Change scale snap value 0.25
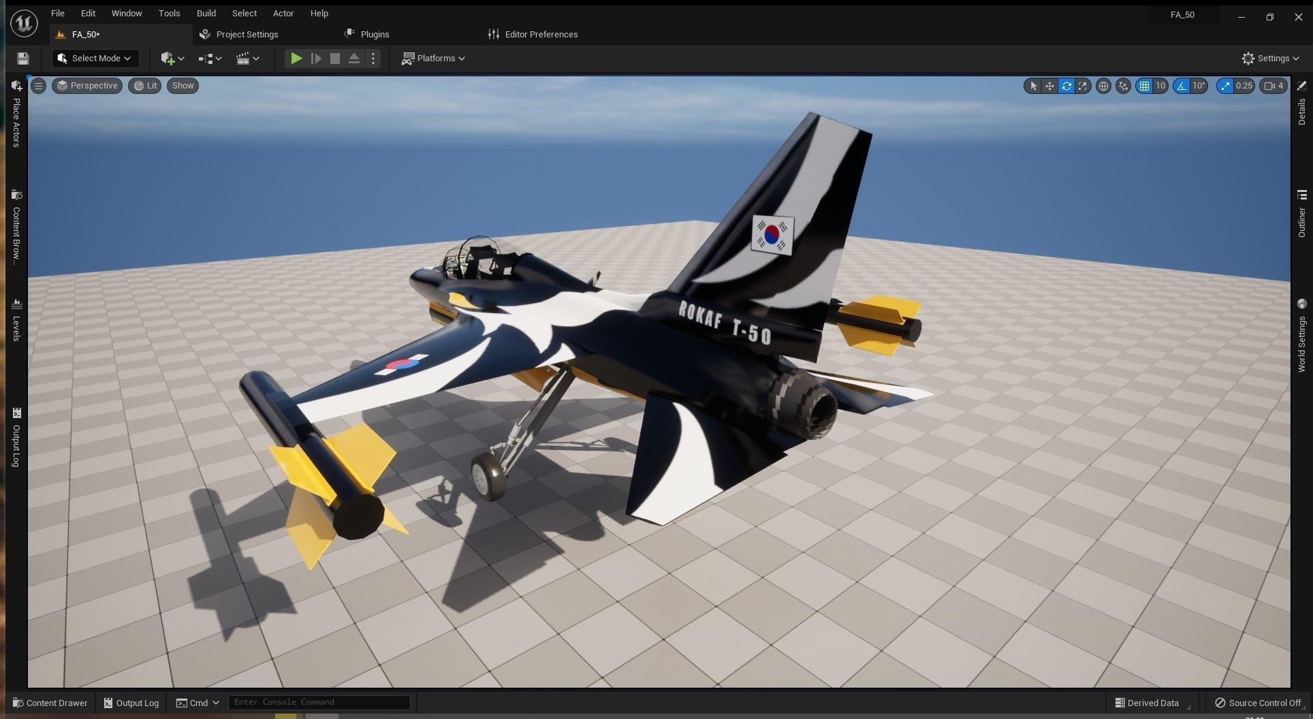Screen dimensions: 1313x719 [1244, 86]
